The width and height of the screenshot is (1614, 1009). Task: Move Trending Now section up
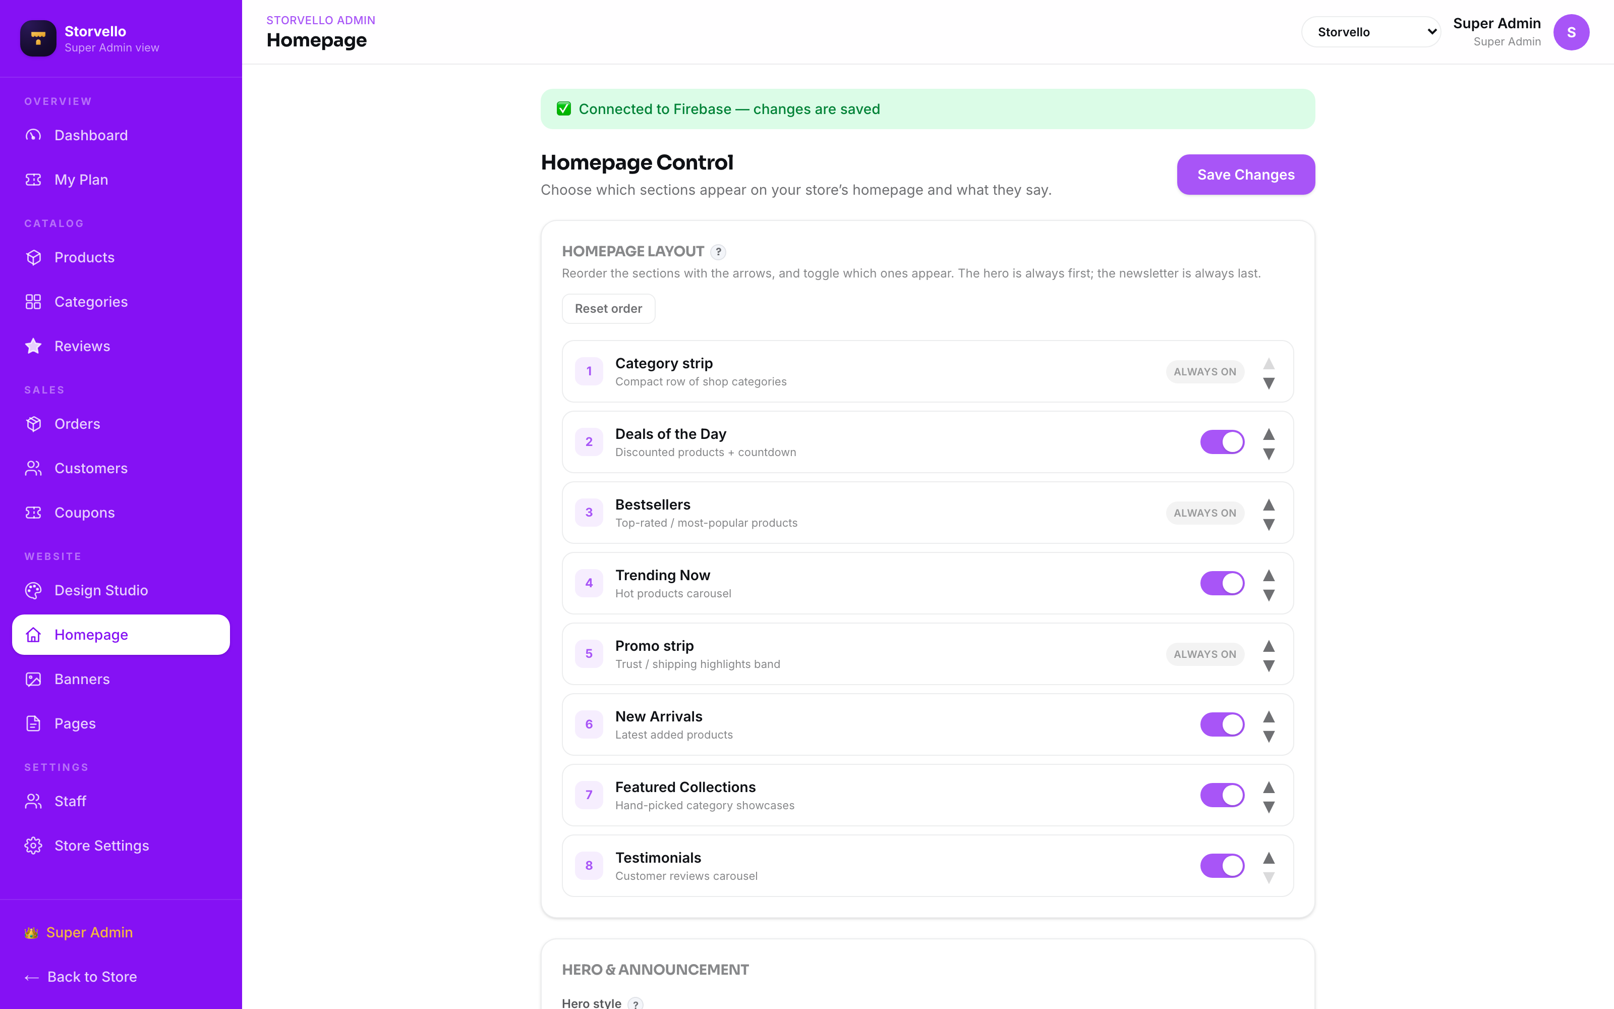point(1269,575)
